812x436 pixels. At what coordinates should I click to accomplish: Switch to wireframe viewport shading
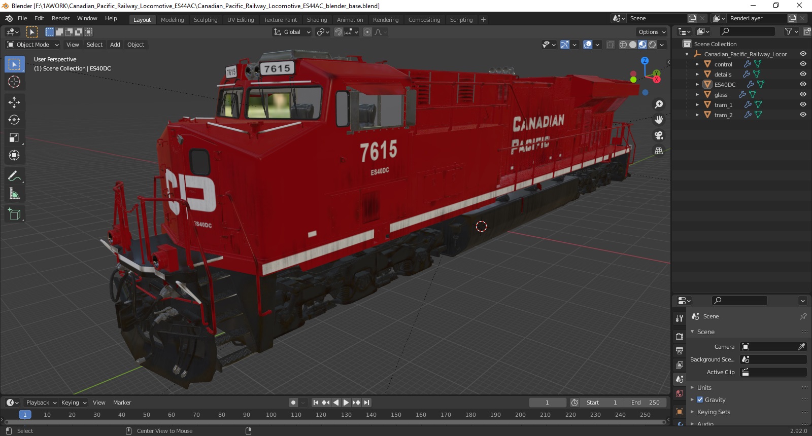pos(623,45)
